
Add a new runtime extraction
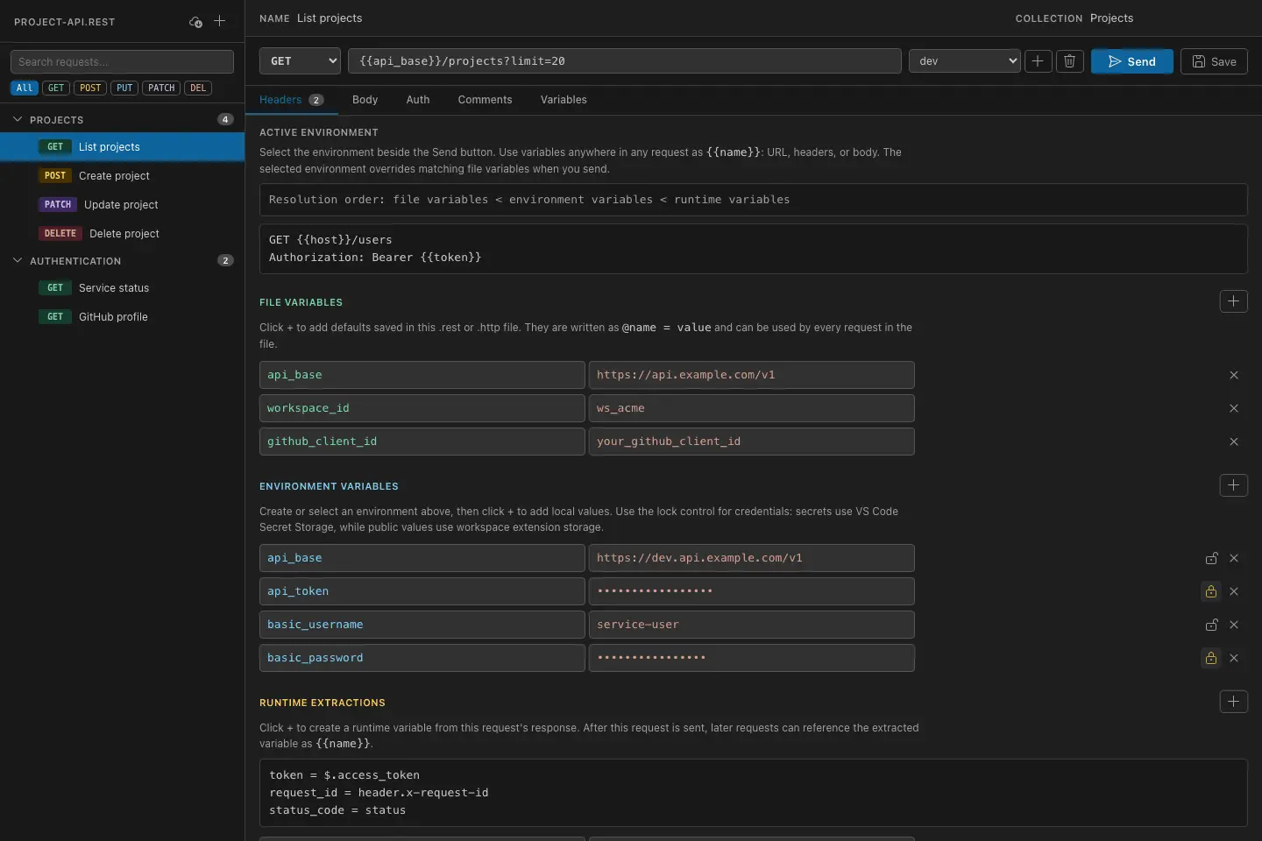coord(1233,702)
